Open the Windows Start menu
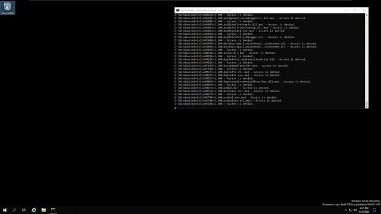Image resolution: width=381 pixels, height=214 pixels. 5,210
